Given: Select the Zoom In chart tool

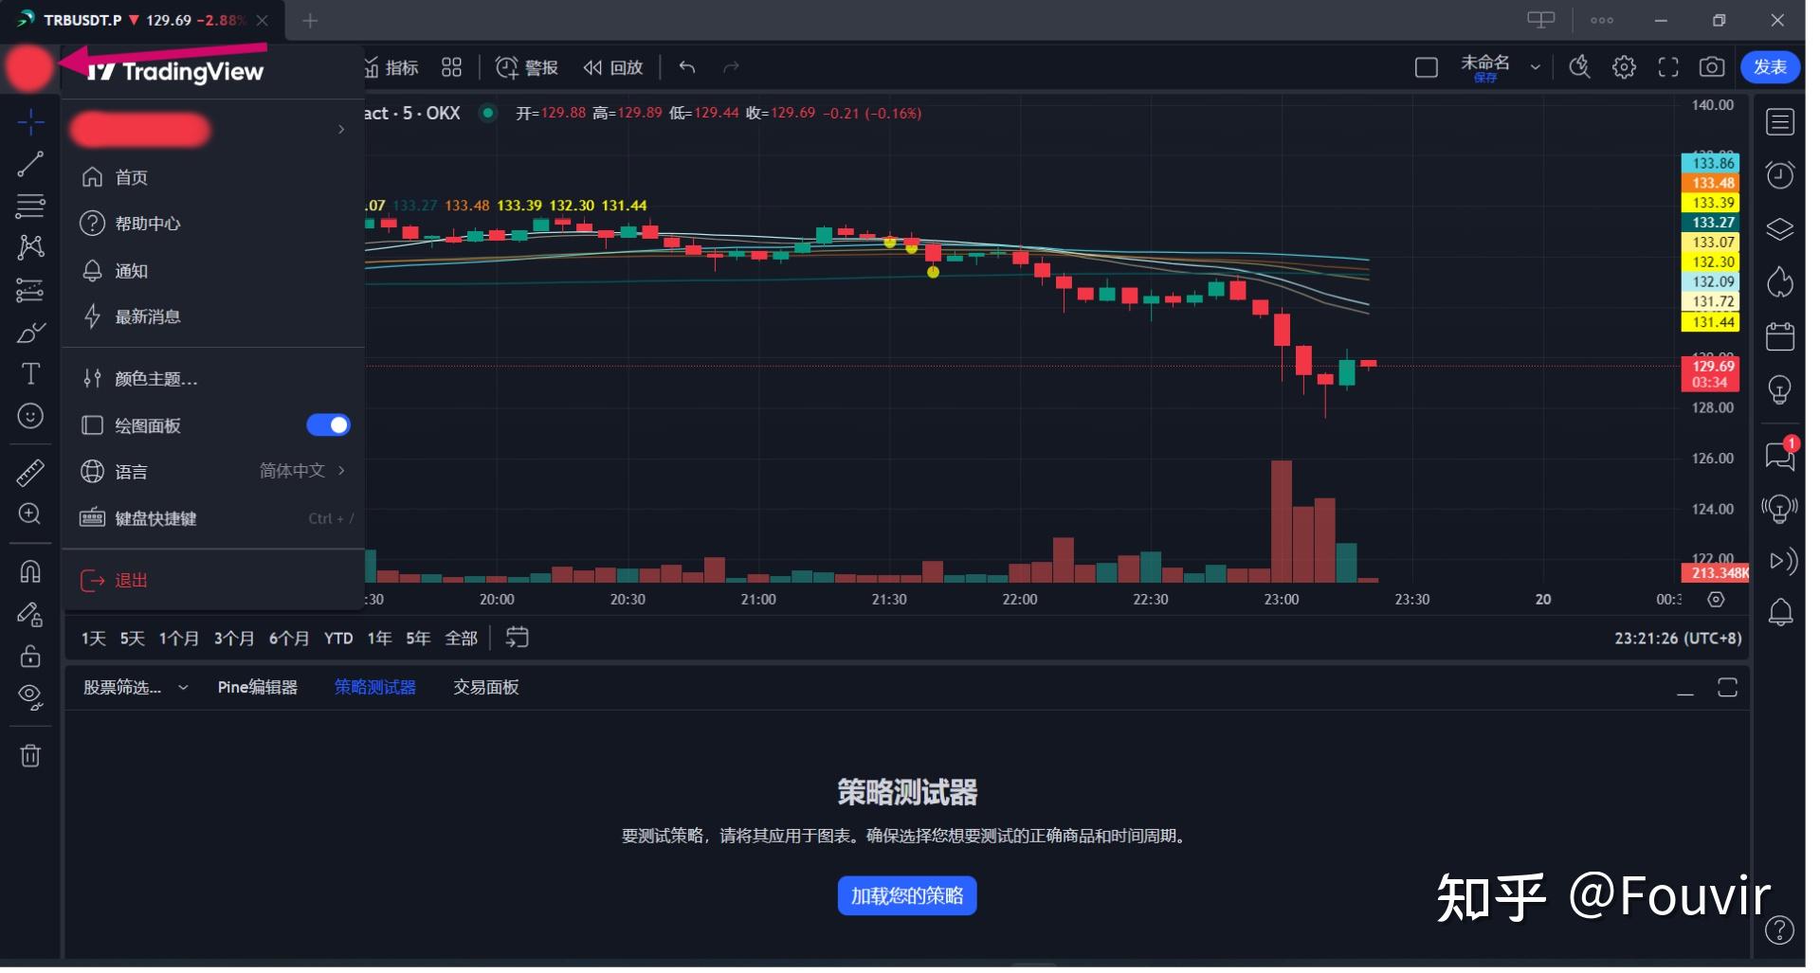Looking at the screenshot, I should coord(30,514).
